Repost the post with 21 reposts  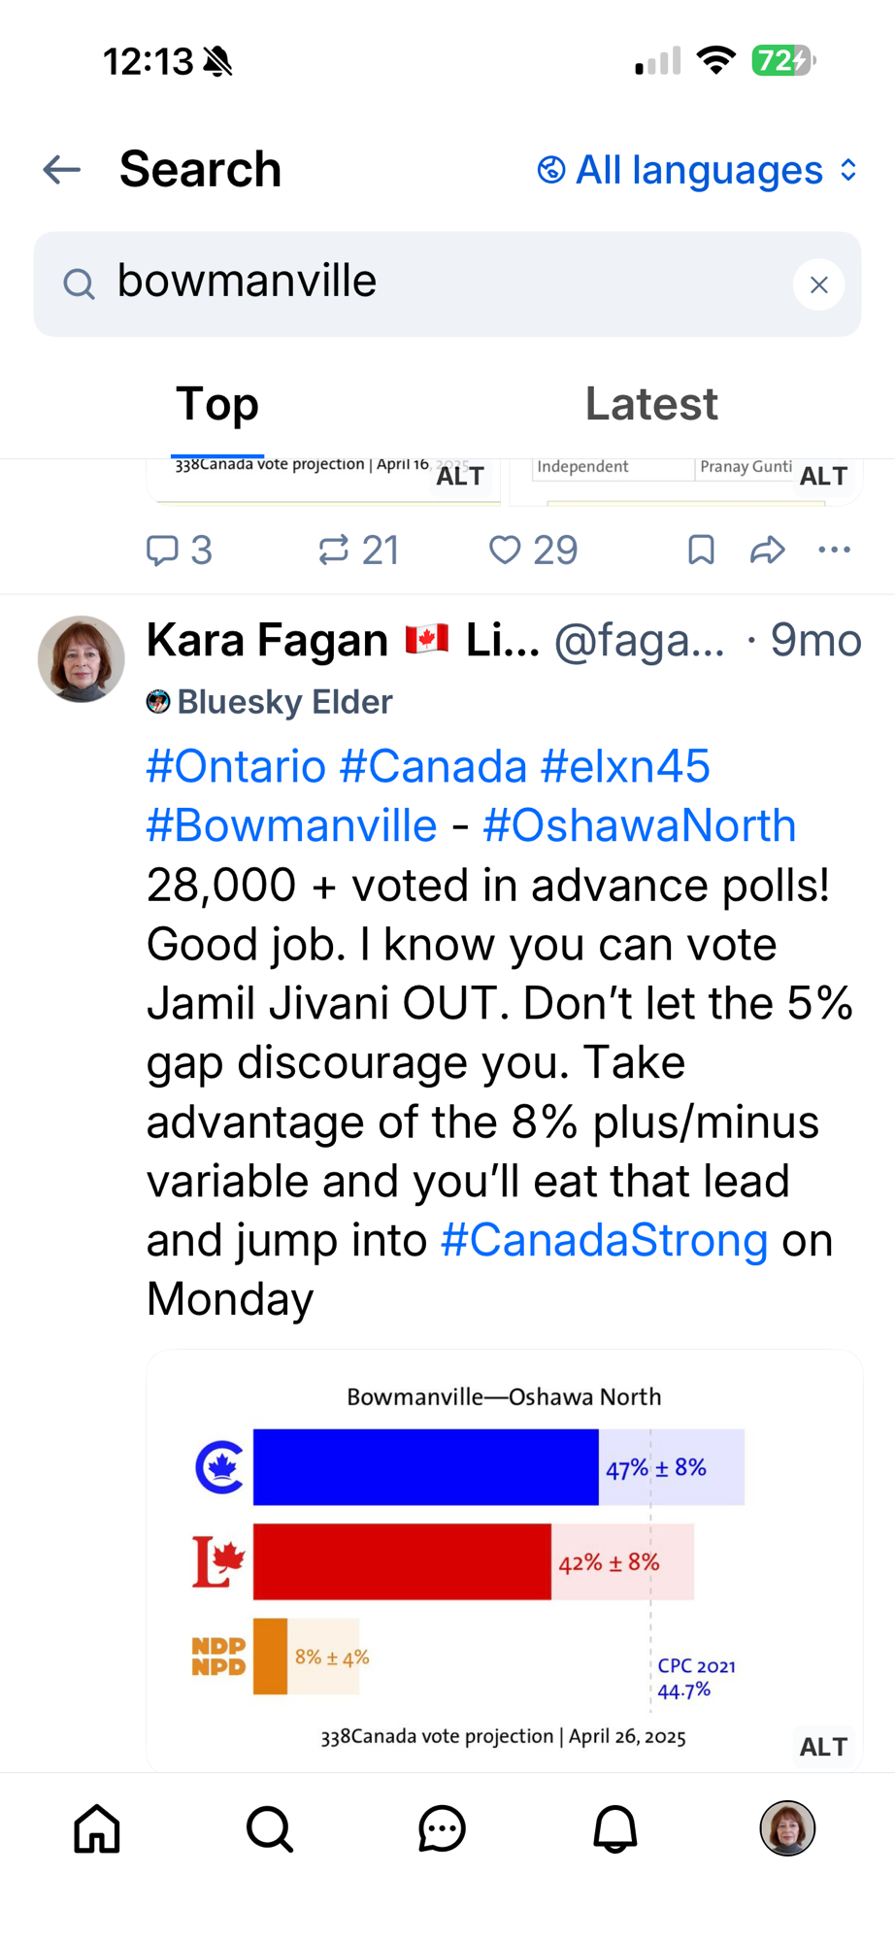click(358, 551)
